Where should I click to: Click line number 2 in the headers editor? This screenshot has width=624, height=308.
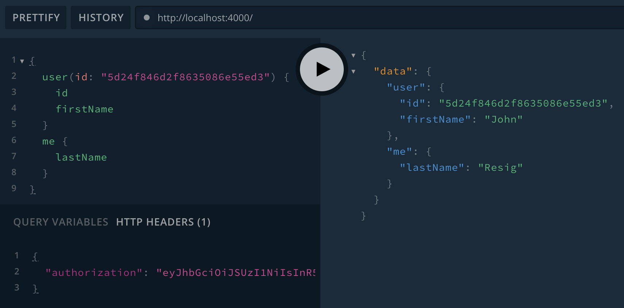click(17, 271)
